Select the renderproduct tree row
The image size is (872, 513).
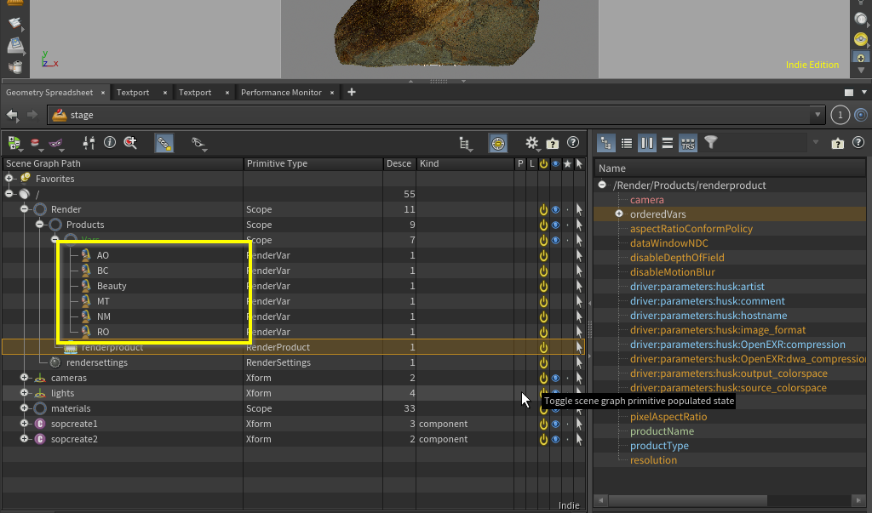[x=294, y=347]
